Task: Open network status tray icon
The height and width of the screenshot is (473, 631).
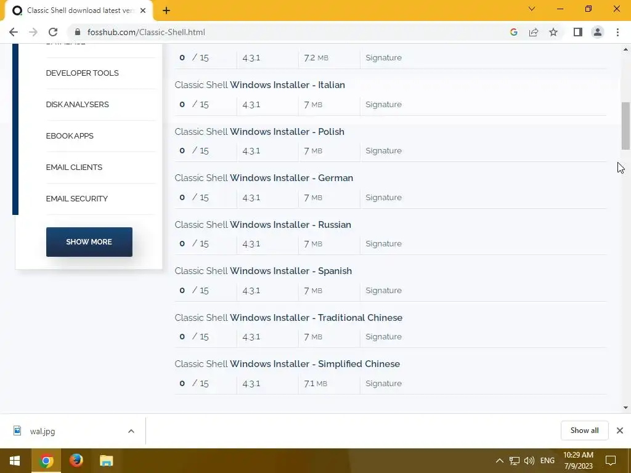Action: [515, 461]
